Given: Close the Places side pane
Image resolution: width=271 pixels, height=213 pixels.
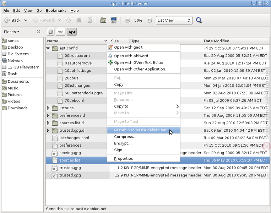Looking at the screenshot, I should [x=39, y=32].
